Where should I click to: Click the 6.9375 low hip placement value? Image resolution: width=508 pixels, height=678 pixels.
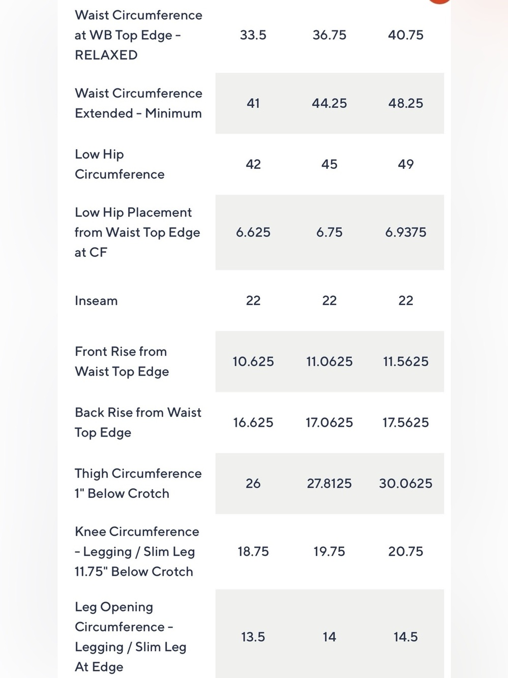[406, 232]
